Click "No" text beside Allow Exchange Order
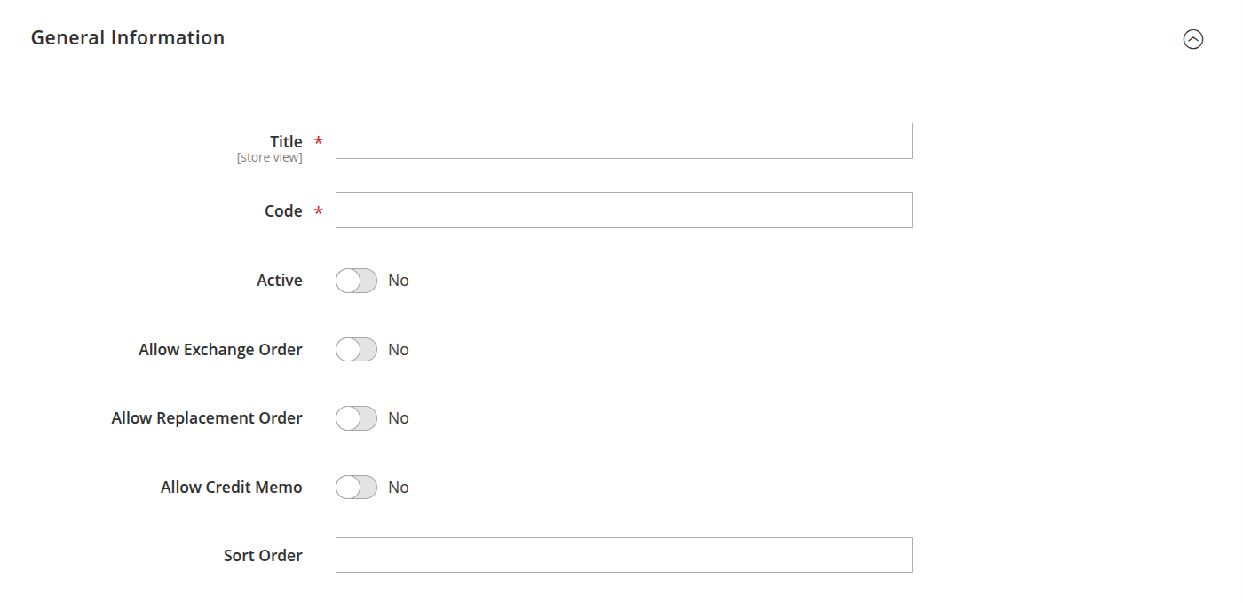The image size is (1243, 603). click(399, 350)
